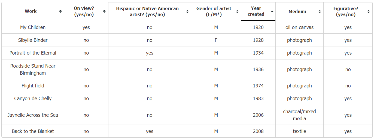374x139 pixels.
Task: Click the My Children work cell
Action: [x=33, y=27]
